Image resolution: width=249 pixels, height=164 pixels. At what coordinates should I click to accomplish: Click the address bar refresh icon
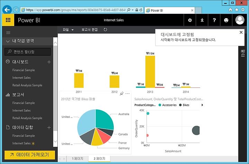pos(141,10)
